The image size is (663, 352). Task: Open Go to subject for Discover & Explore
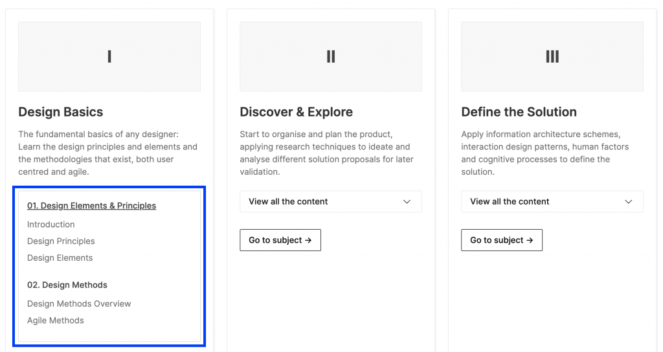click(280, 240)
